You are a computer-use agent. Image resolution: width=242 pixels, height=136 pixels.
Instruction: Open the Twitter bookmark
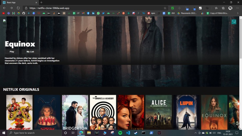pos(103,13)
